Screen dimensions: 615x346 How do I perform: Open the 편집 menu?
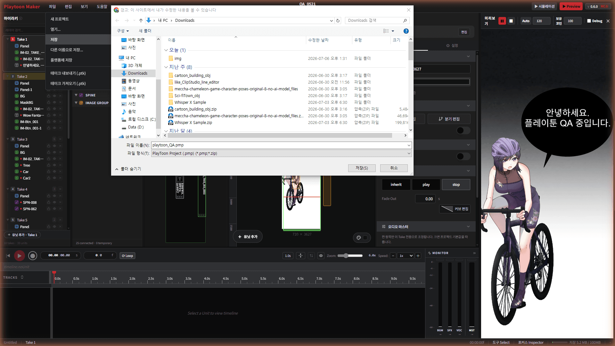click(68, 7)
